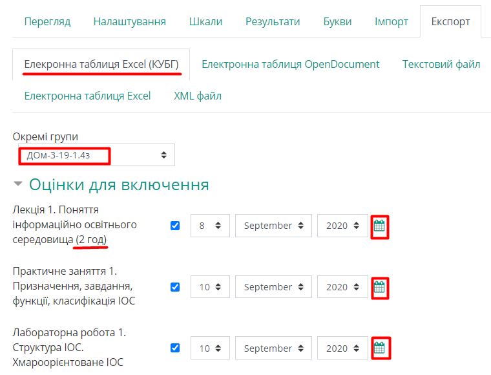Open the Імпорт tab

click(392, 21)
